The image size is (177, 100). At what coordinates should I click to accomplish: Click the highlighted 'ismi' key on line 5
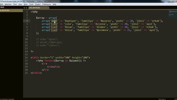(x=54, y=24)
